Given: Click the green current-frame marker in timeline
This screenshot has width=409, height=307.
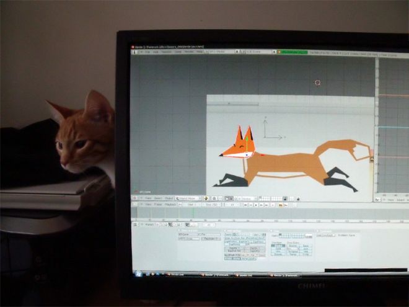Looking at the screenshot, I should 193,213.
